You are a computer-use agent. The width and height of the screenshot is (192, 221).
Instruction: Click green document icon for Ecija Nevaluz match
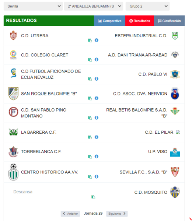(90, 79)
